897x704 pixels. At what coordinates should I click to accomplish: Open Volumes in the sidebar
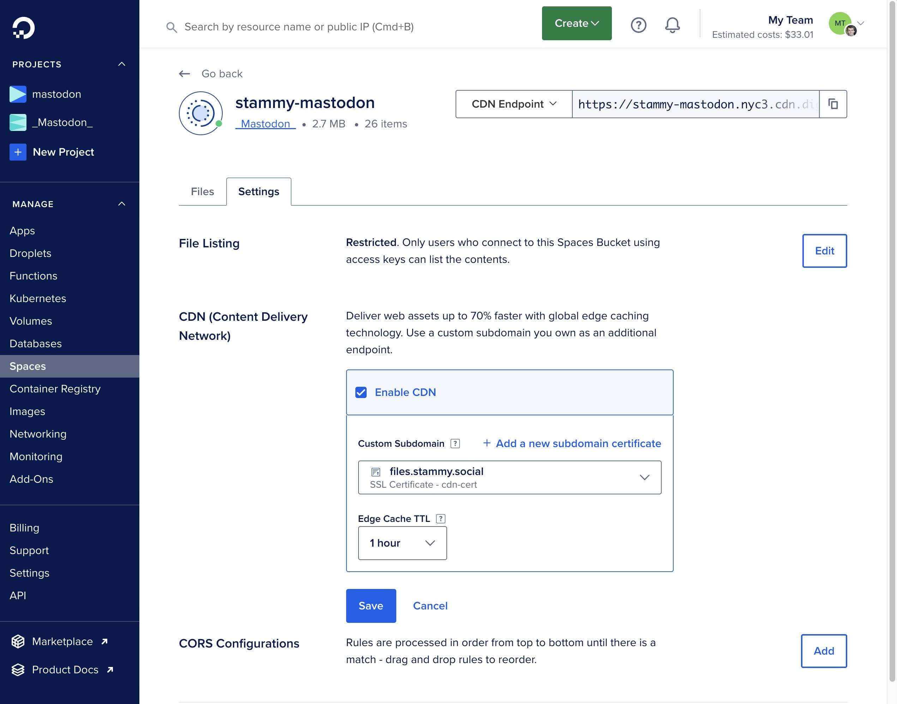pyautogui.click(x=30, y=321)
